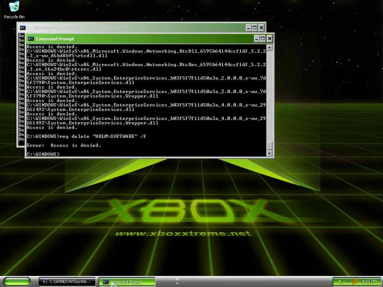Open the Command Prompt window's system menu icon
The height and width of the screenshot is (287, 383).
(31, 38)
